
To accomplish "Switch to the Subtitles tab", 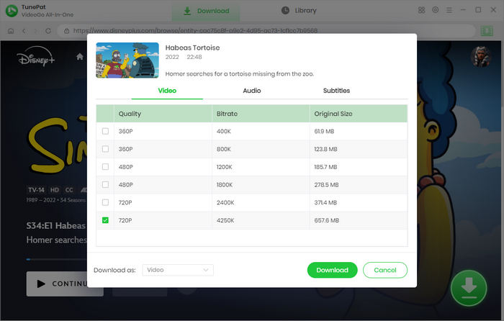I will (x=336, y=91).
